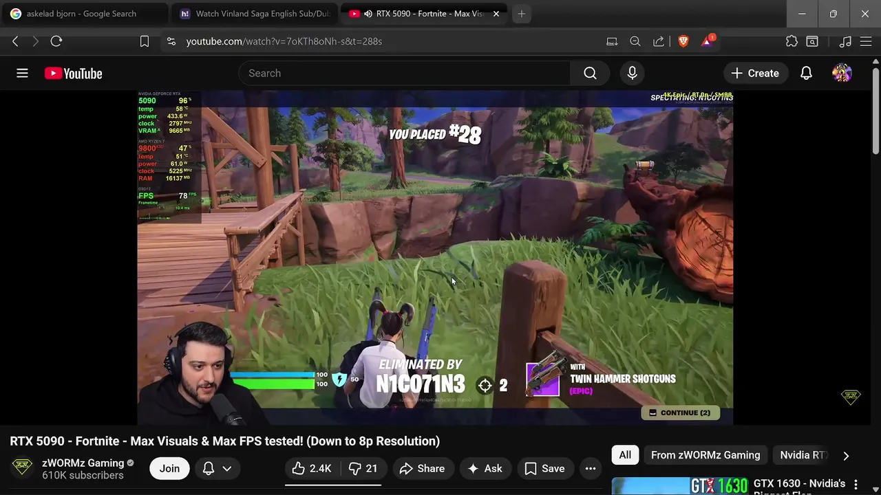Click the channel watermark on video
This screenshot has height=495, width=881.
coord(851,397)
